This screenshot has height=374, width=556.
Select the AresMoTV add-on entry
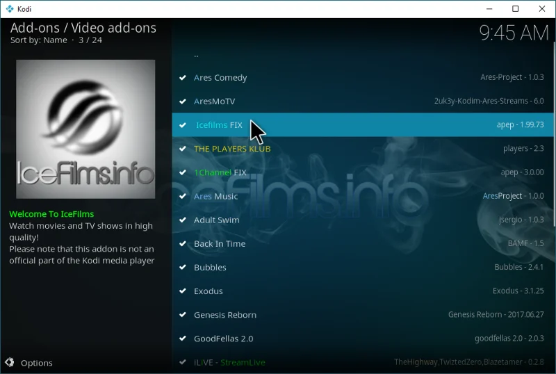tap(363, 101)
